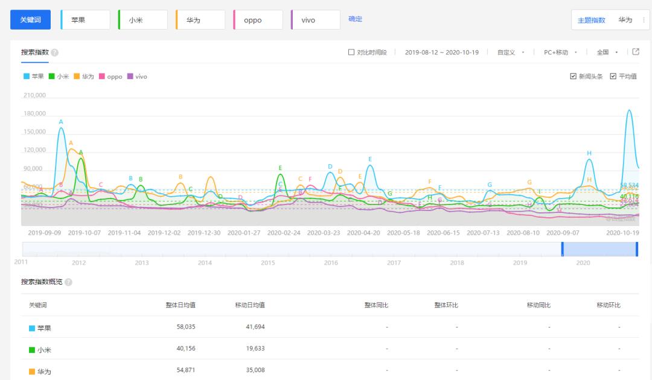Click the right handle of timeline range slider
This screenshot has width=652, height=380.
637,249
